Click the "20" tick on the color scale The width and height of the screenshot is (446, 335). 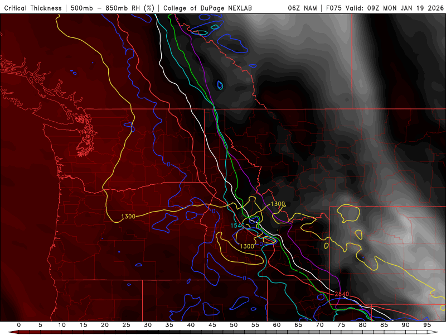pos(105,325)
